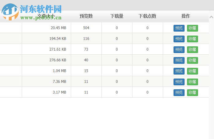This screenshot has height=139, width=214.
Task: Click 收藏 in the 7.36 MB row
Action: click(193, 82)
